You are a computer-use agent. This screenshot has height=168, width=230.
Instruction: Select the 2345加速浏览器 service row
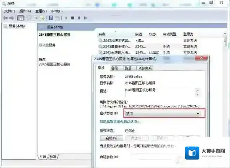point(148,40)
